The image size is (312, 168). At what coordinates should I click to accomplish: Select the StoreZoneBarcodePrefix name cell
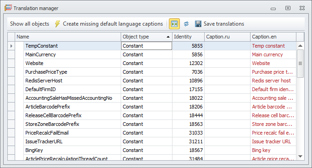tap(72, 124)
